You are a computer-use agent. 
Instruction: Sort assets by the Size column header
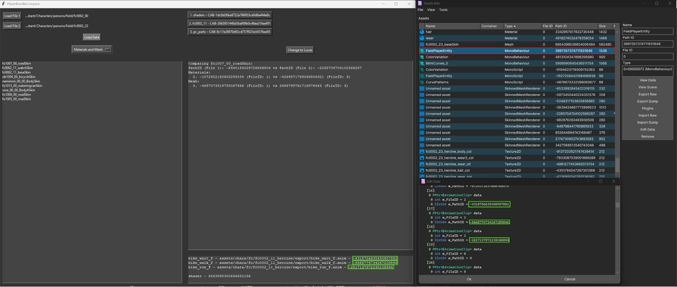coord(603,26)
